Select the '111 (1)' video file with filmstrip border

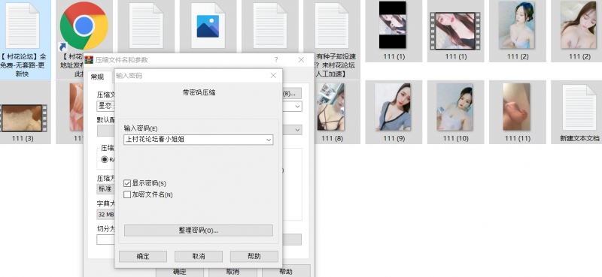[x=455, y=31]
